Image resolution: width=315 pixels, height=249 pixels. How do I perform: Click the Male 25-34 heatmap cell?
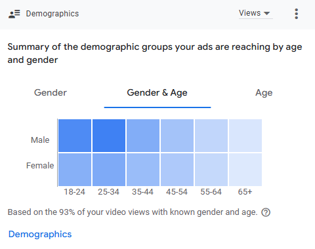(x=109, y=136)
